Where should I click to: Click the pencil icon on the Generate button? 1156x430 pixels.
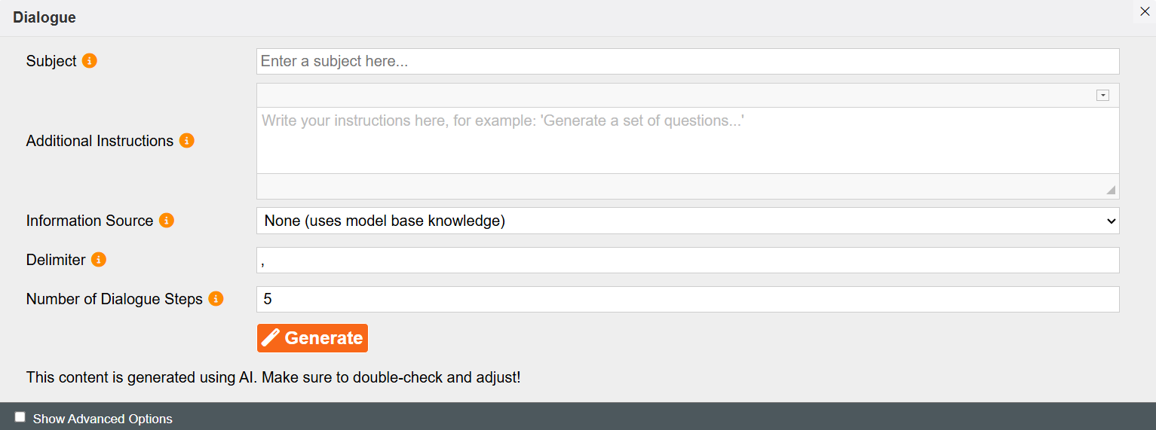pos(271,338)
